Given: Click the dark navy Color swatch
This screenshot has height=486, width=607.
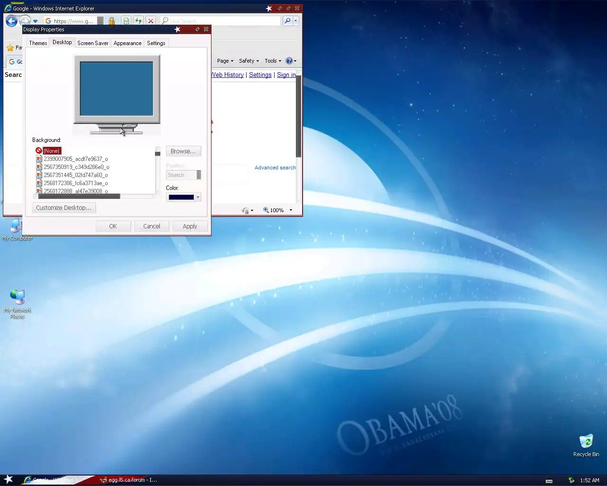Looking at the screenshot, I should tap(181, 197).
